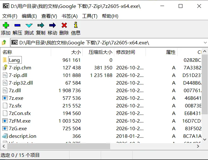This screenshot has width=208, height=160.
Task: Select the 7zCon.sfx file name
Action: click(x=20, y=113)
